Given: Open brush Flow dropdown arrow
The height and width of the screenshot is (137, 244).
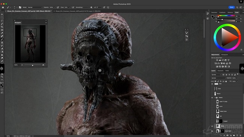Looking at the screenshot, I should point(69,7).
